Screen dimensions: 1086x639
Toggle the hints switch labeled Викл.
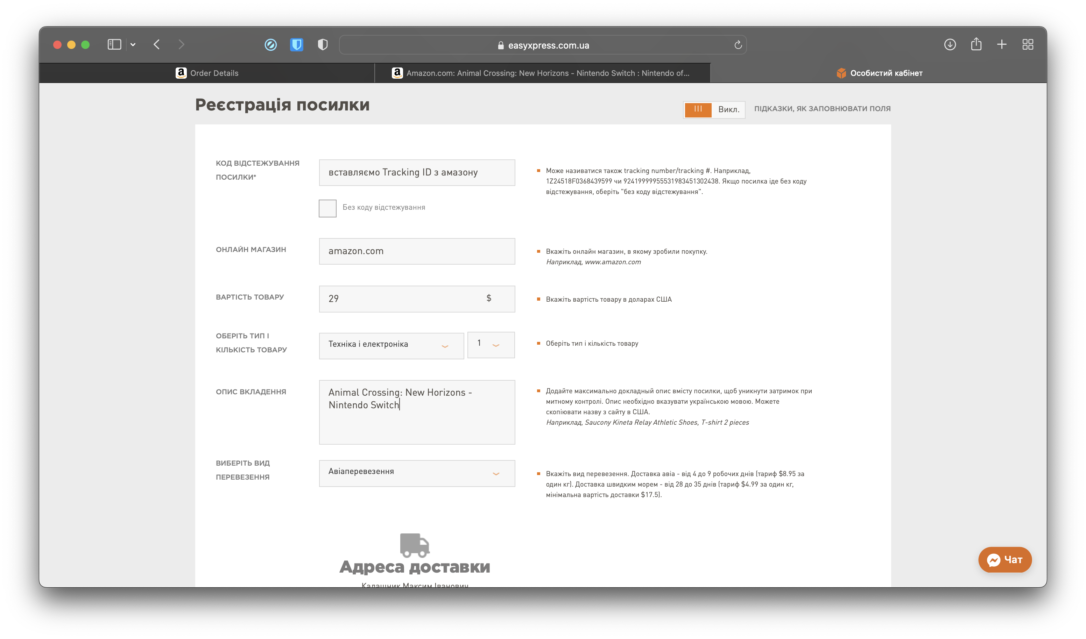click(714, 109)
